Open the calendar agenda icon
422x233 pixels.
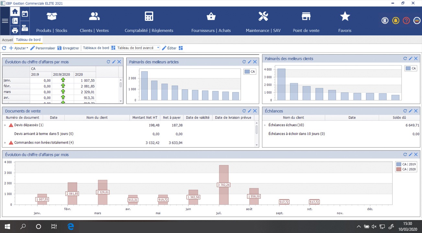pos(25,14)
